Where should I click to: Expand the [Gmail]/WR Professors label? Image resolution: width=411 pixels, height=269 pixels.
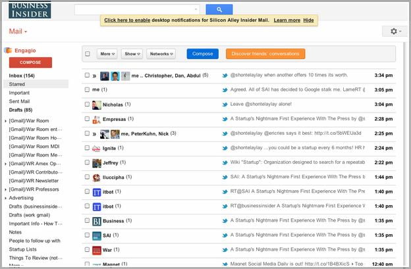pos(5,189)
